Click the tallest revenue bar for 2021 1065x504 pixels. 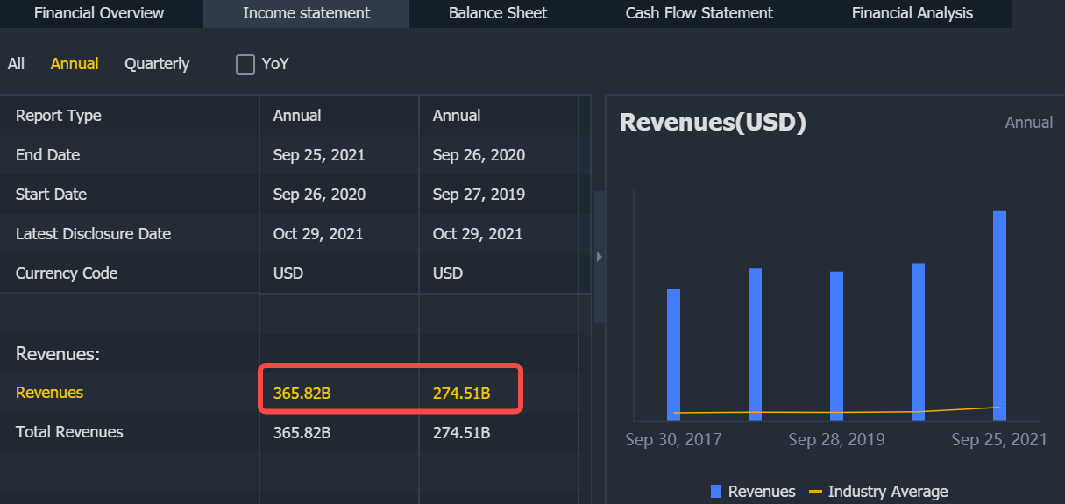(x=999, y=316)
